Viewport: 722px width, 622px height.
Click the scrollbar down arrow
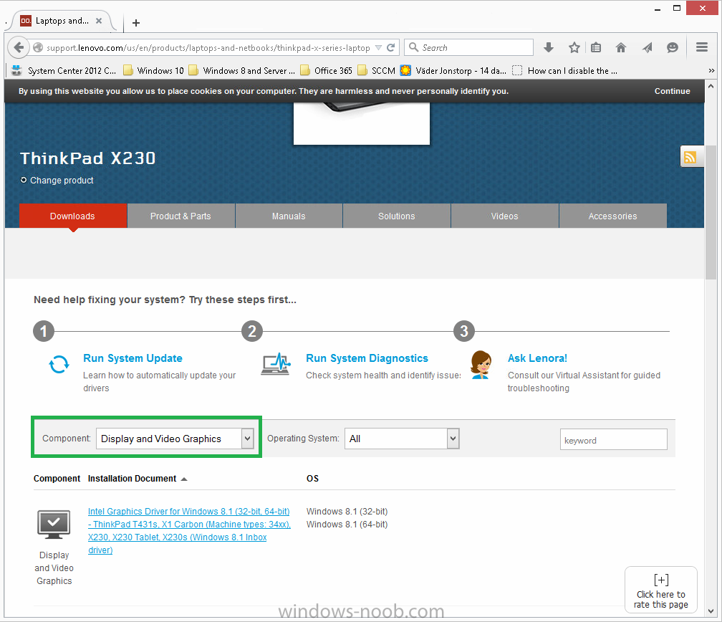click(x=711, y=611)
